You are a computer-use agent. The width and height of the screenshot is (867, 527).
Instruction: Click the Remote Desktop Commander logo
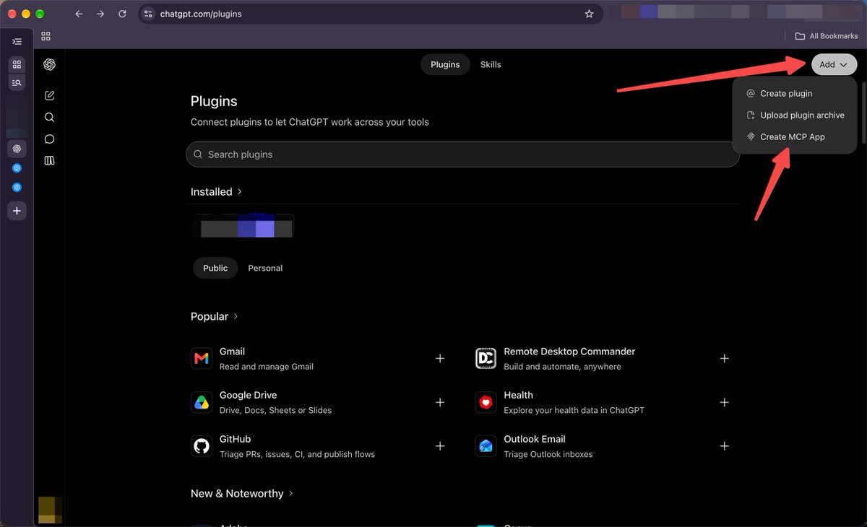[x=486, y=358]
